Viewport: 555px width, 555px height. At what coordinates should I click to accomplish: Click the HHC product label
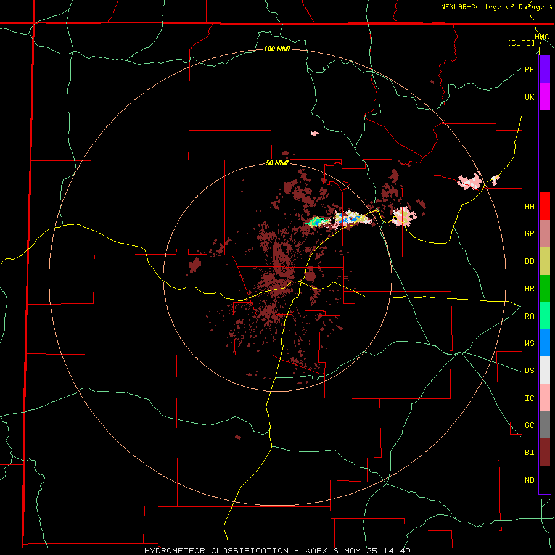pyautogui.click(x=541, y=37)
